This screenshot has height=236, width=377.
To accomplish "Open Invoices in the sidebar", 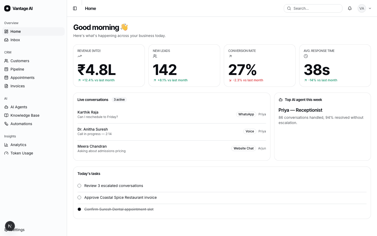I will (x=33, y=86).
